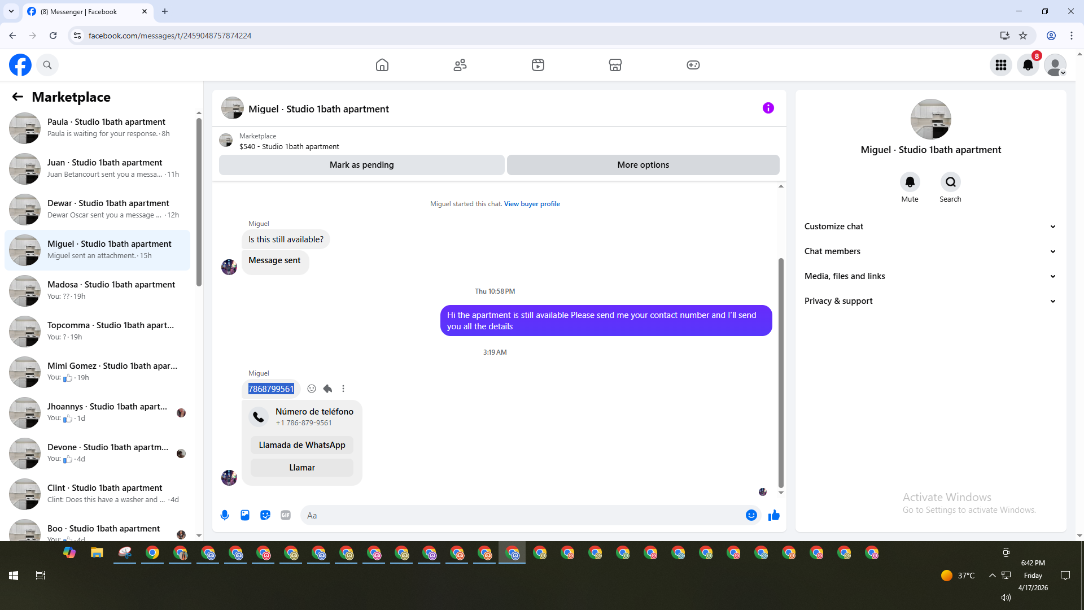The width and height of the screenshot is (1084, 610).
Task: React to the phone number message
Action: coord(312,389)
